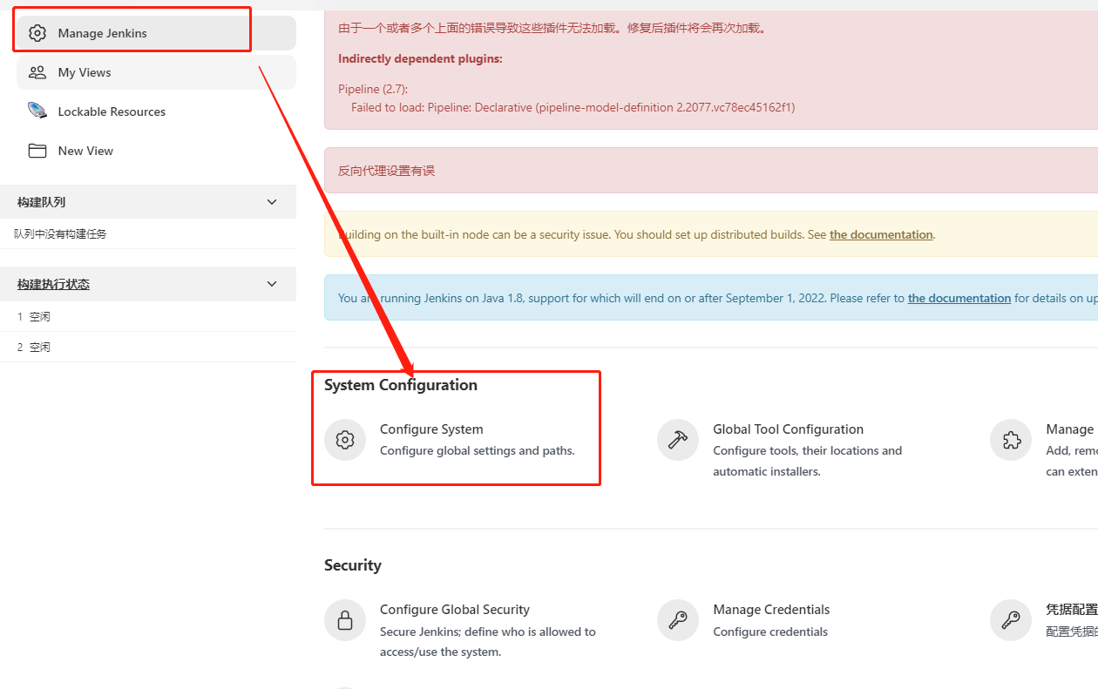Viewport: 1098px width, 689px height.
Task: Click the Manage Credentials key icon
Action: [678, 620]
